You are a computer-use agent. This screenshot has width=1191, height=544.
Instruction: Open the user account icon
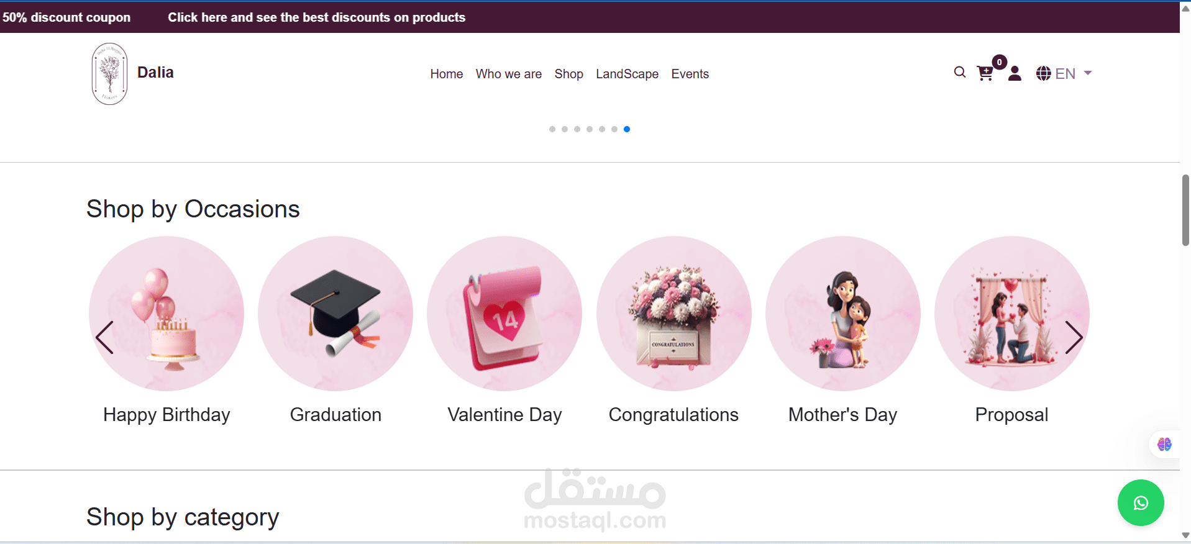point(1015,73)
